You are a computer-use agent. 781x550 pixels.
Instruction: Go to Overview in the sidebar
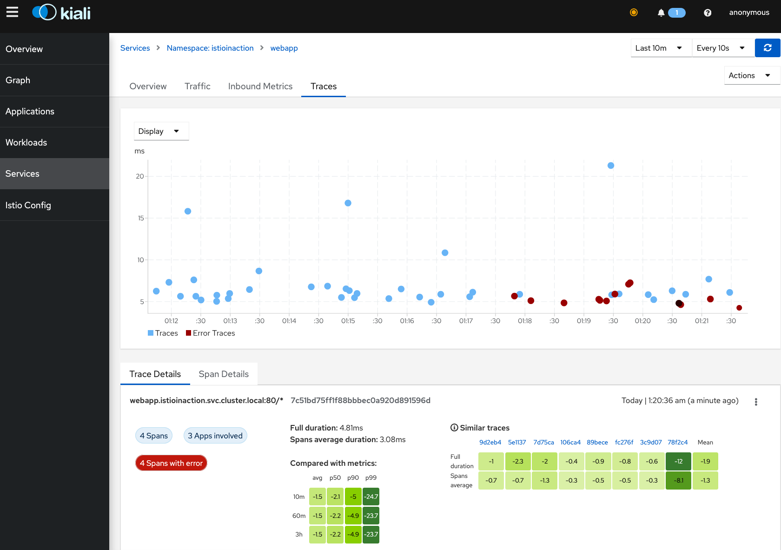click(x=54, y=49)
